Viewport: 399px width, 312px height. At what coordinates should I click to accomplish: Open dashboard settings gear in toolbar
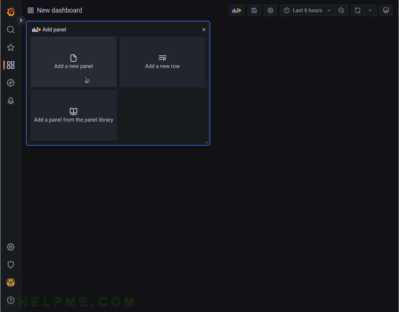tap(270, 10)
